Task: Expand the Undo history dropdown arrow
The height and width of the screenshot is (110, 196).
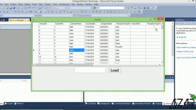Action: point(32,8)
